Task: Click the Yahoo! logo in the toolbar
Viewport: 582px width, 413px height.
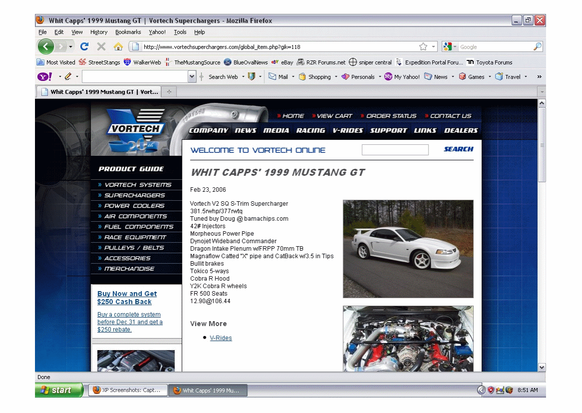Action: pos(45,77)
